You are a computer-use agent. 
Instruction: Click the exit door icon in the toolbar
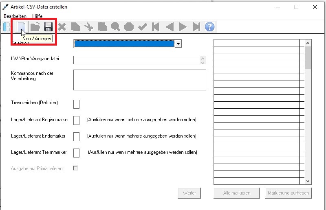click(x=7, y=27)
